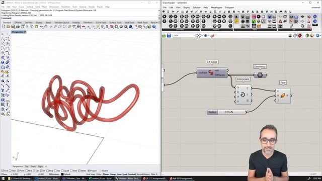Click the light bulb icon in Rhino toolbar
Viewport: 322px width, 181px height.
102,27
